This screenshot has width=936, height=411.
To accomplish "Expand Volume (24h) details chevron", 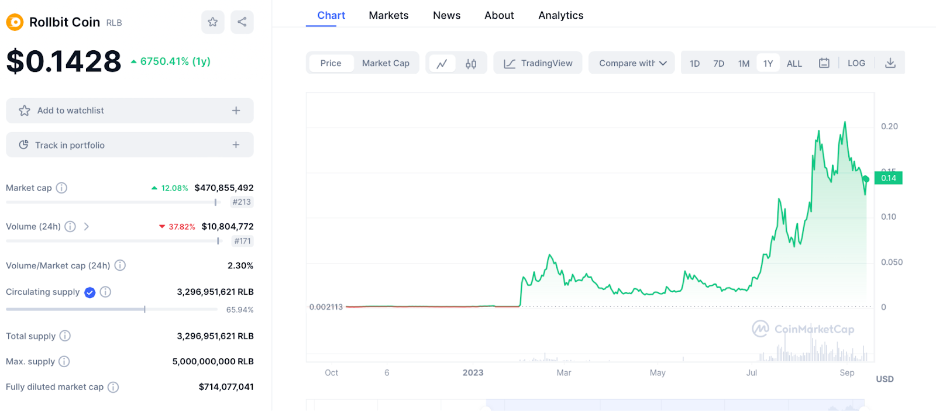I will (x=87, y=226).
